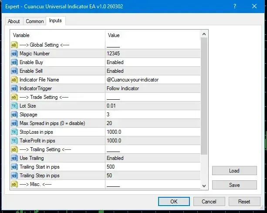Click the Variable column header
The width and height of the screenshot is (267, 213).
pos(57,35)
